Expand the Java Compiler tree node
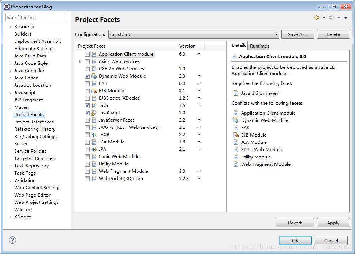The width and height of the screenshot is (355, 254). (10, 71)
